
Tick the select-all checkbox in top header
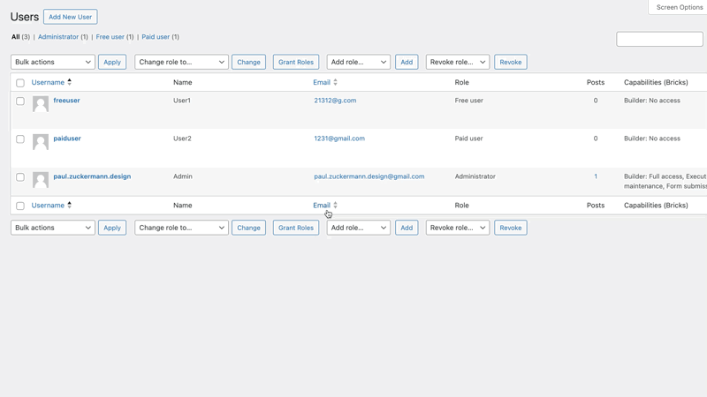click(20, 83)
